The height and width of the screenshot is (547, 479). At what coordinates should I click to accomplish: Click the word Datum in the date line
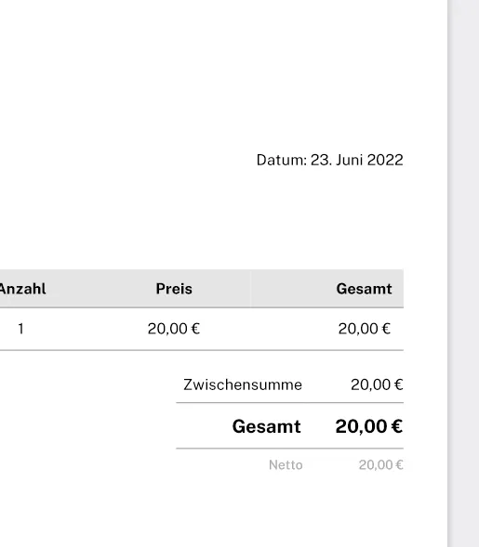tap(281, 160)
